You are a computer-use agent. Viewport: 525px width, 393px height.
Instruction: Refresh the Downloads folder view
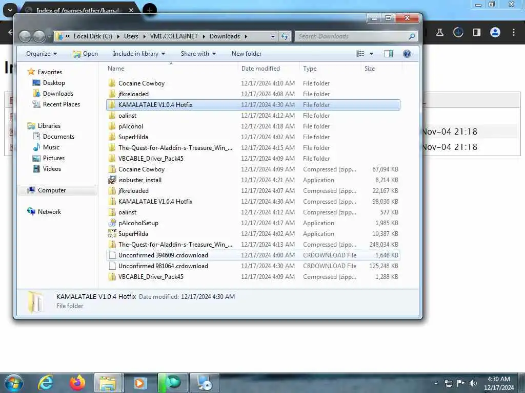pyautogui.click(x=285, y=36)
